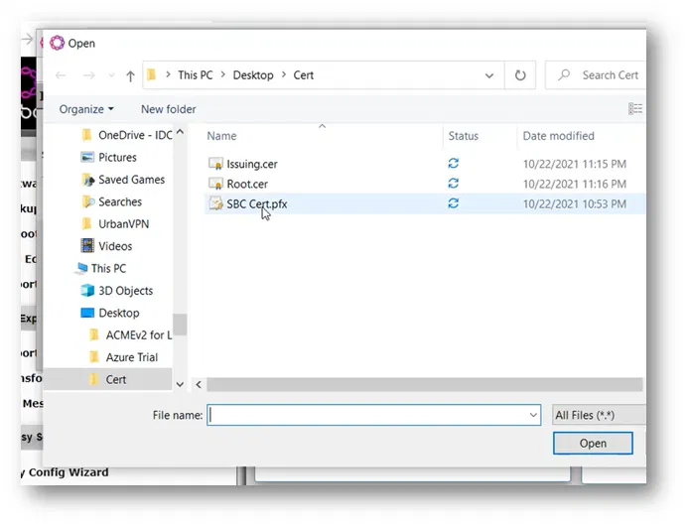
Task: Click the Videos folder in navigation pane
Action: 115,246
